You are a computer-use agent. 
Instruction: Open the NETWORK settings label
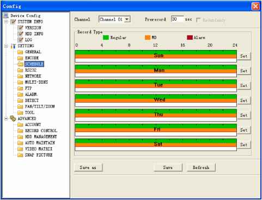click(33, 76)
